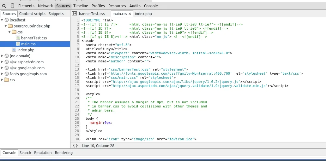Click the fonts.googleapis.com Montserrat URL in code

point(171,73)
